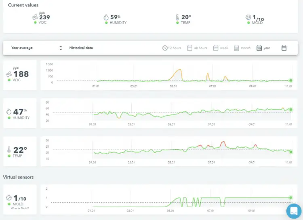Click the year calendar icon
This screenshot has width=303, height=220.
click(x=259, y=48)
